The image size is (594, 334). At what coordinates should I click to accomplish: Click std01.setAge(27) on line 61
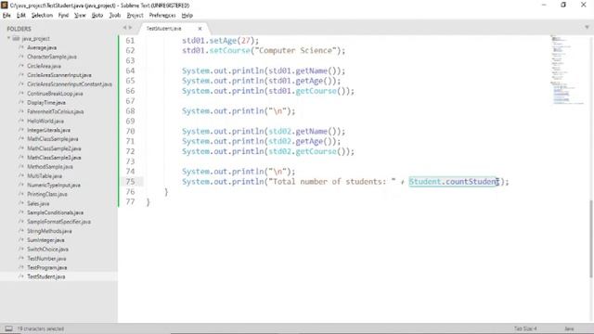220,41
